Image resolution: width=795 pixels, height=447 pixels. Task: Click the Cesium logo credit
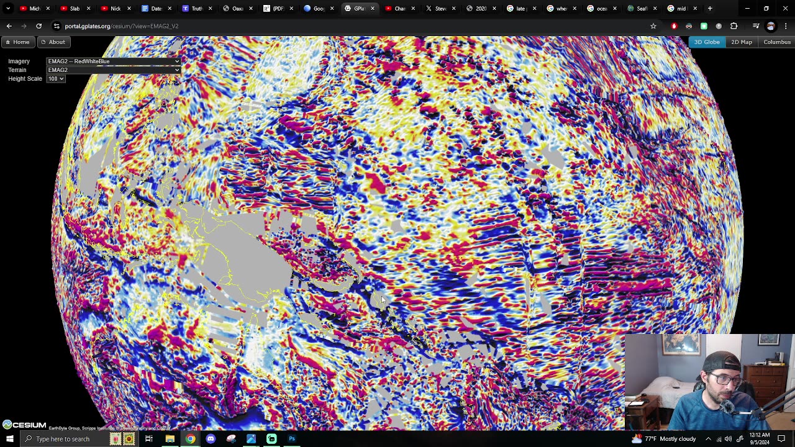point(24,425)
